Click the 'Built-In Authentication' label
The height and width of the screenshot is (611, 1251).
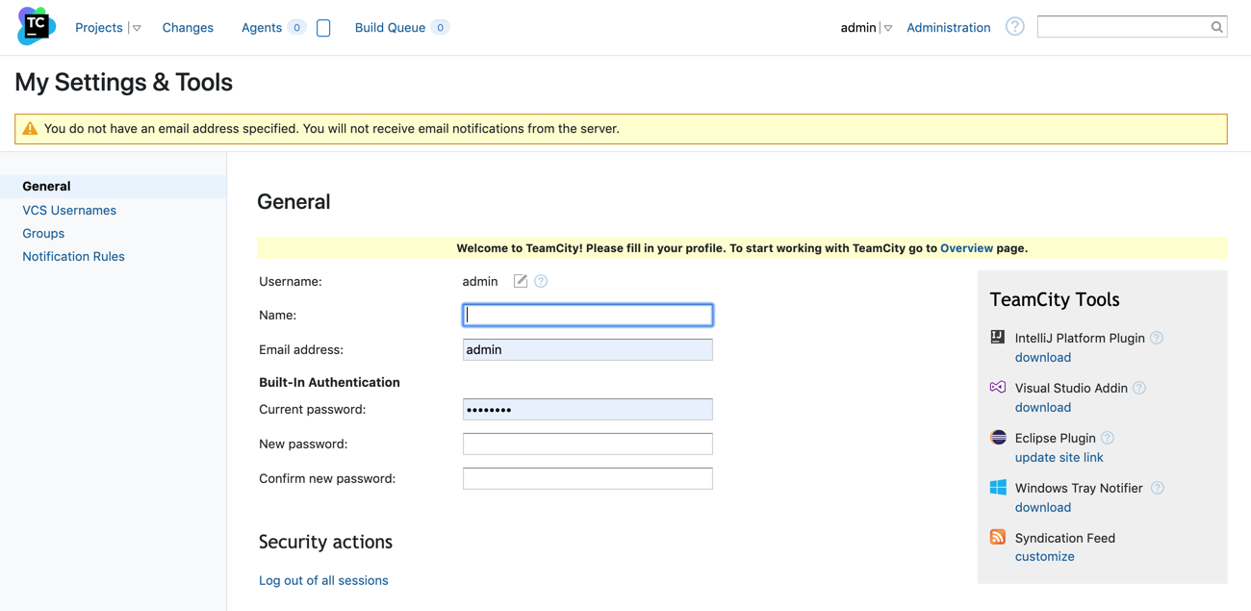coord(329,382)
